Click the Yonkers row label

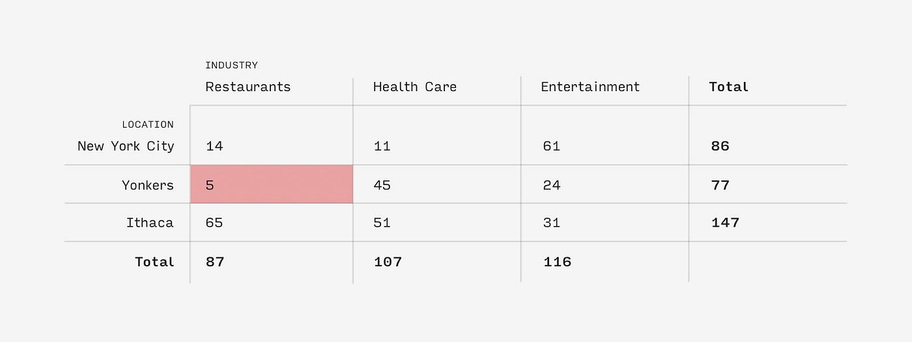click(148, 185)
